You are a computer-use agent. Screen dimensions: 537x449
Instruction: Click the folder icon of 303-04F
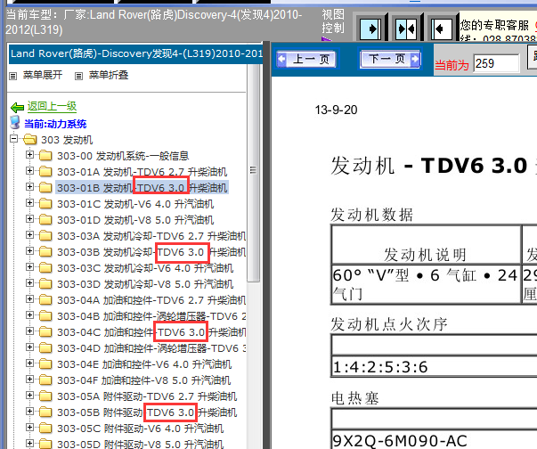tap(45, 380)
